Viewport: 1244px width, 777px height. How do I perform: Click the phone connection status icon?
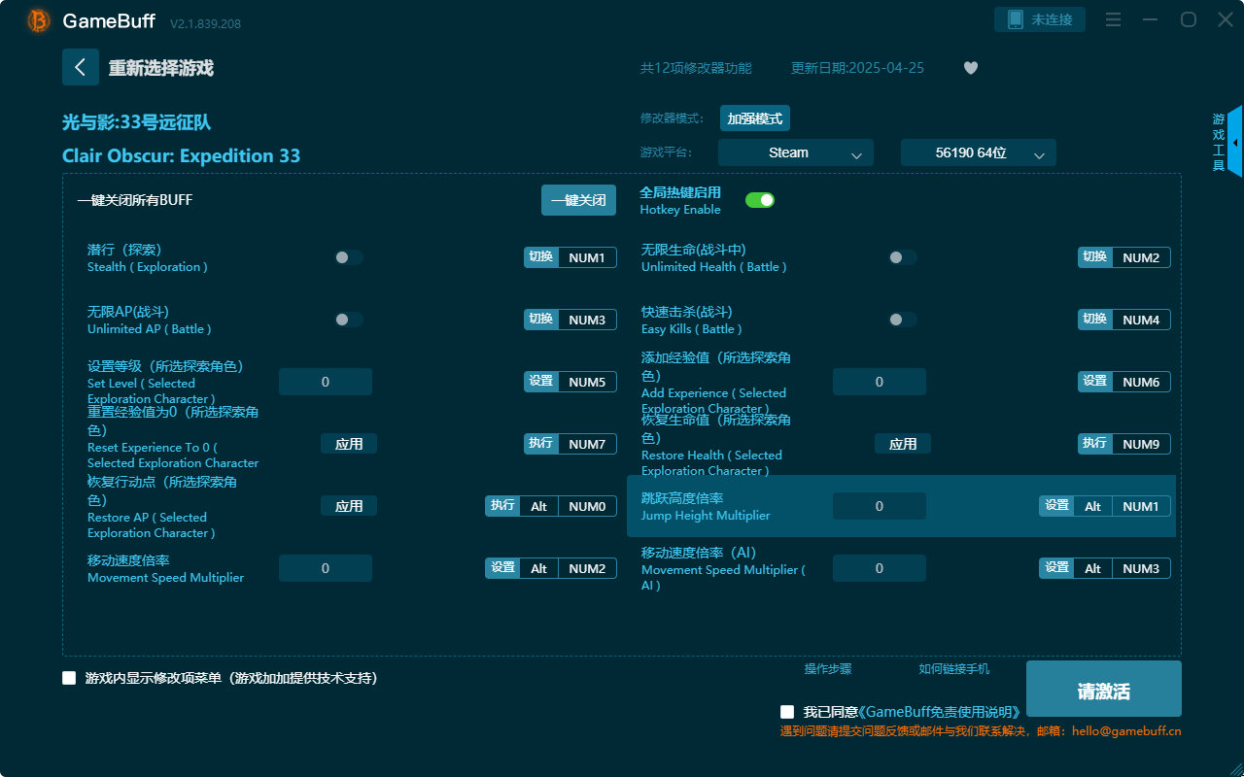tap(1016, 19)
